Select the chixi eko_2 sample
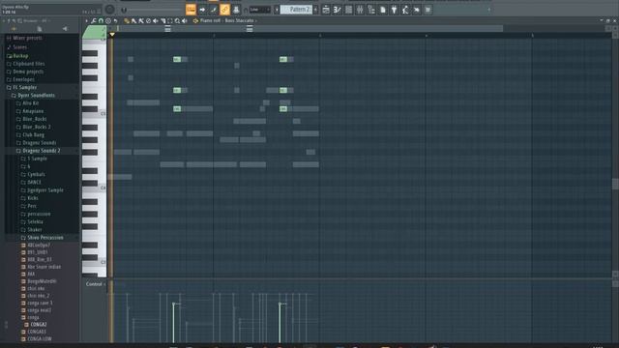619x348 pixels. point(38,296)
